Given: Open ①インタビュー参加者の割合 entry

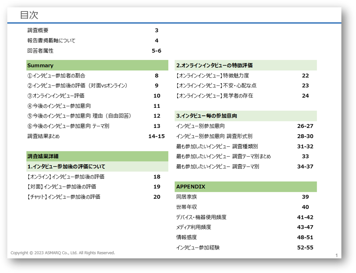Looking at the screenshot, I should [x=56, y=76].
